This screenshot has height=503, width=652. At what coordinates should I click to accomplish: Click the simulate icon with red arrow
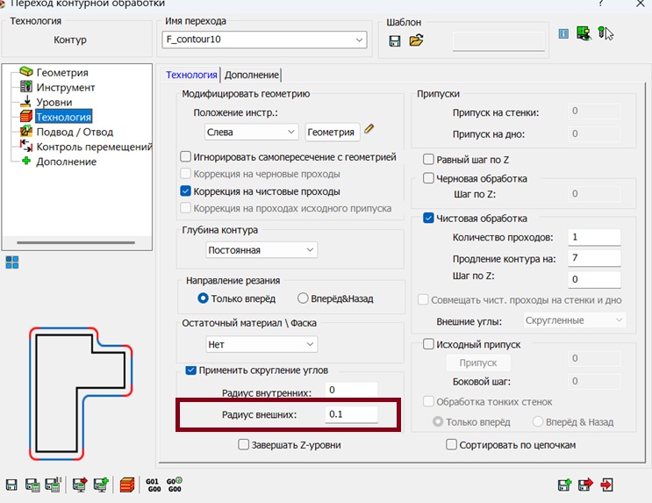pyautogui.click(x=80, y=485)
